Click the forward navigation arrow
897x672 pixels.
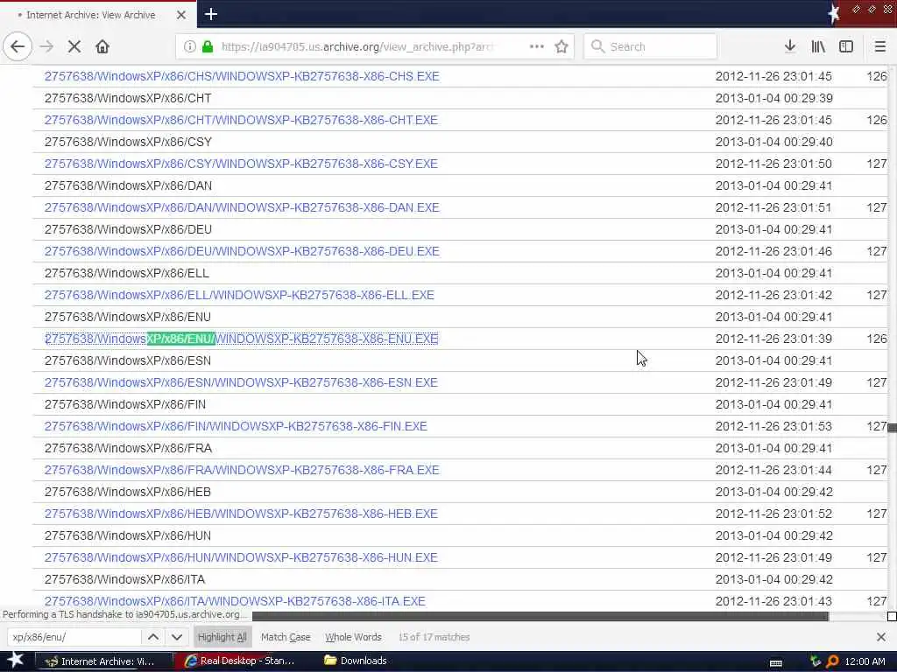[x=47, y=46]
